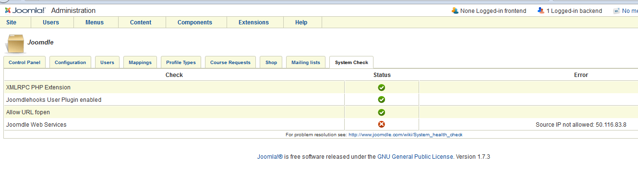This screenshot has width=638, height=174.
Task: Click green check for Allow URL fopen
Action: (x=382, y=112)
